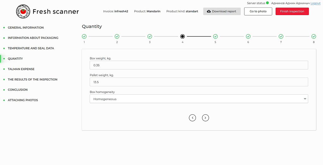Jump to step 1 checkmark in stepper
Image resolution: width=323 pixels, height=165 pixels.
(84, 36)
